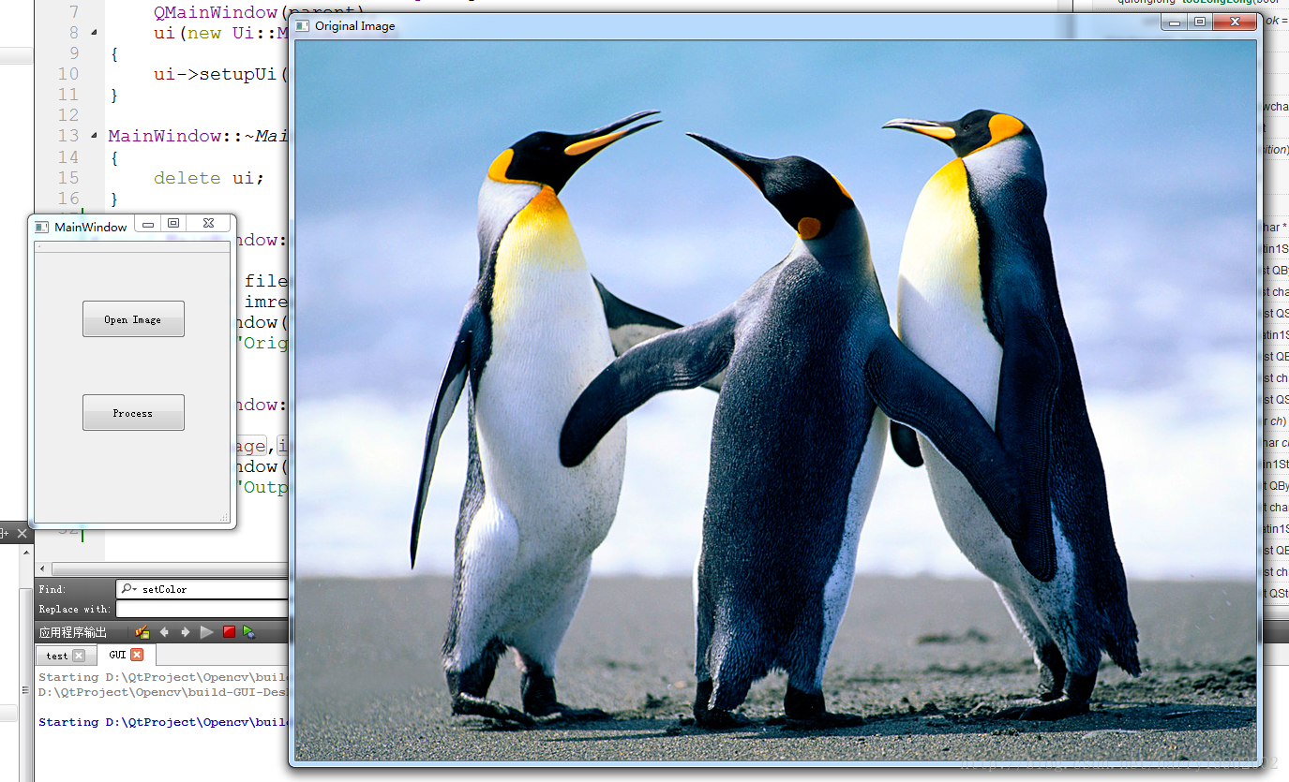Maximize the Original Image window
The image size is (1289, 782).
tap(1199, 22)
